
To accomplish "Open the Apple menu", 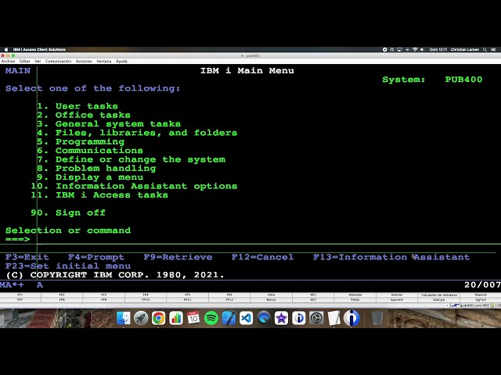I will point(6,49).
